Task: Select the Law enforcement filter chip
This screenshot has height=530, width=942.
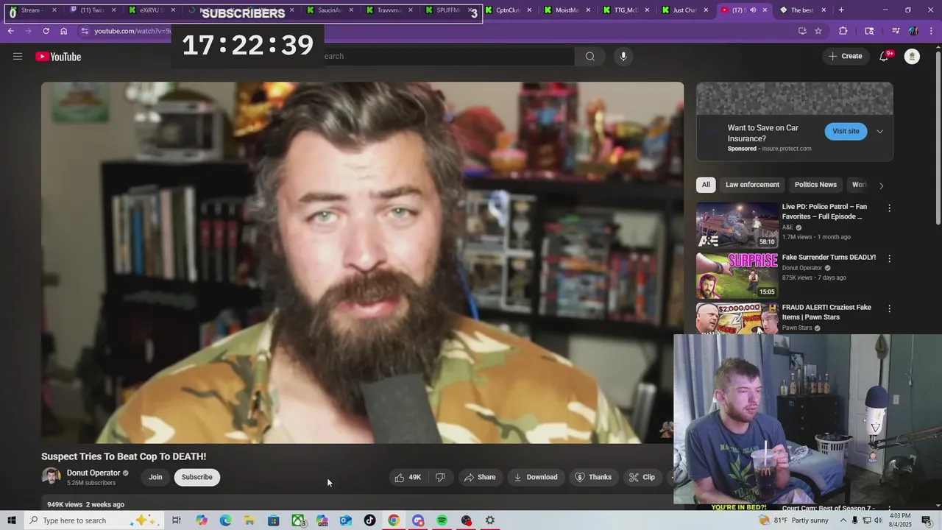Action: [752, 185]
